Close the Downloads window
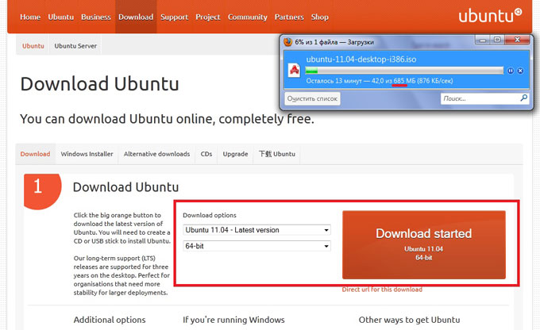 click(517, 40)
